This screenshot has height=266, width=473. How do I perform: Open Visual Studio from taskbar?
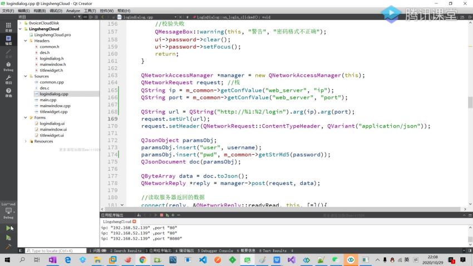tap(292, 260)
